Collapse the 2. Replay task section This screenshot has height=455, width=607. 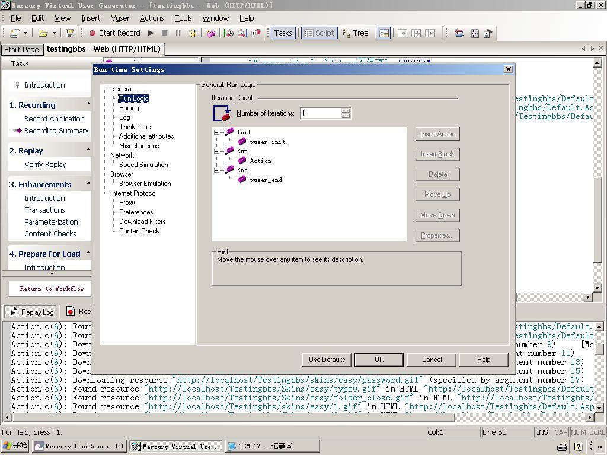(x=88, y=149)
